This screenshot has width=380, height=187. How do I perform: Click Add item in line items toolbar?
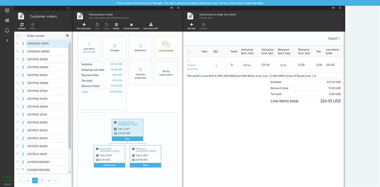click(191, 26)
